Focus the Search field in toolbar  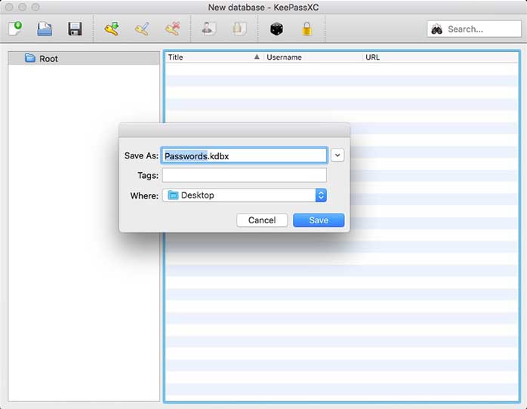pos(474,29)
